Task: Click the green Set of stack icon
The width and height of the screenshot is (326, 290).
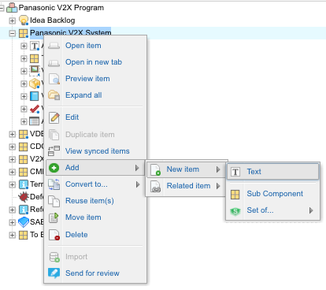Action: click(235, 211)
